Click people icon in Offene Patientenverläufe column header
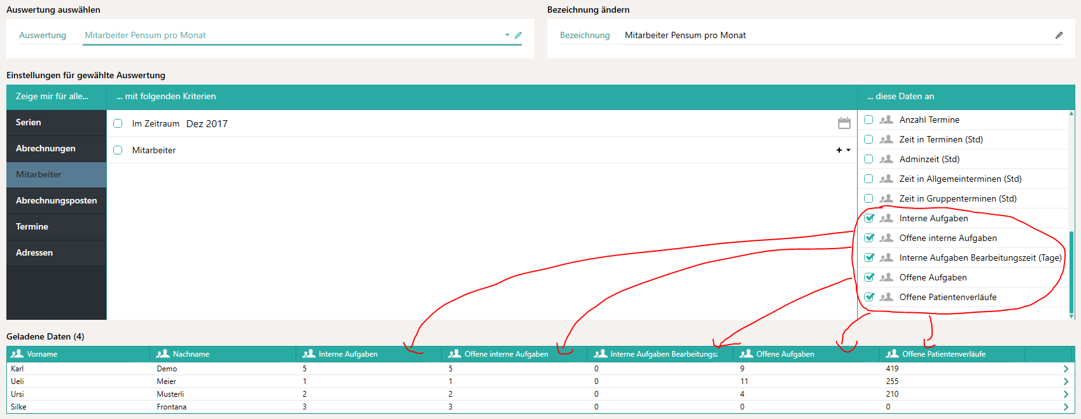 point(893,354)
